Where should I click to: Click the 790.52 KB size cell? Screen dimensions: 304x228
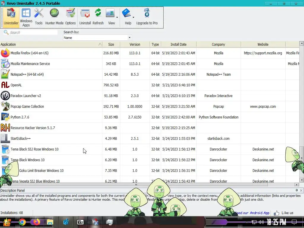[x=111, y=85]
